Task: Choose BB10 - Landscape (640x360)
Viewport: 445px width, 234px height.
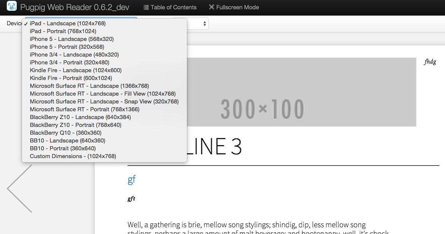Action: [104, 141]
